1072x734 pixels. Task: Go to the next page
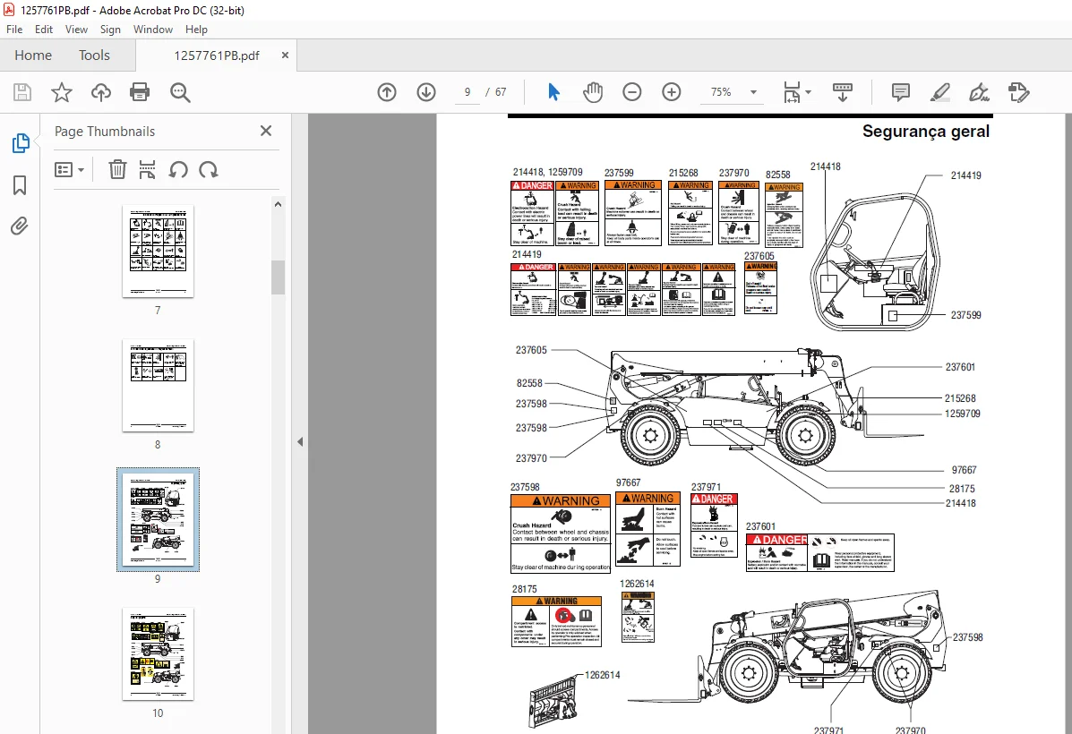point(426,92)
